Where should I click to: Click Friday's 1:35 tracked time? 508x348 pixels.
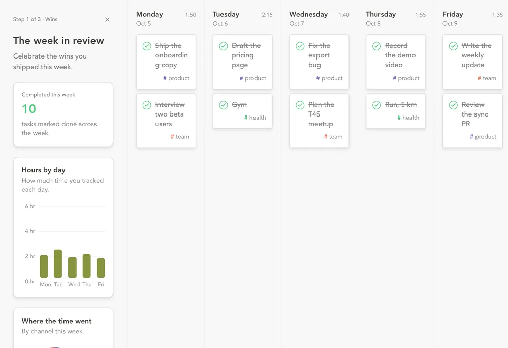(x=497, y=15)
